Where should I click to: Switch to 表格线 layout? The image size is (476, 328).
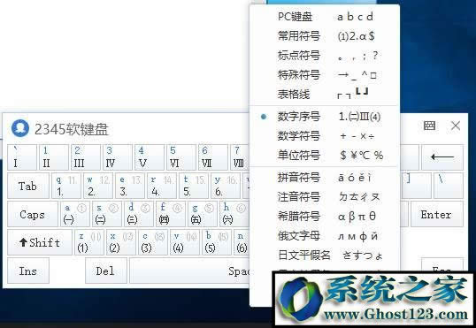(324, 94)
